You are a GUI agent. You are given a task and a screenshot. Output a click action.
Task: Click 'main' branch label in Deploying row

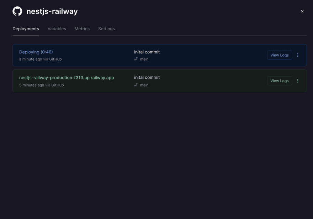coord(144,59)
